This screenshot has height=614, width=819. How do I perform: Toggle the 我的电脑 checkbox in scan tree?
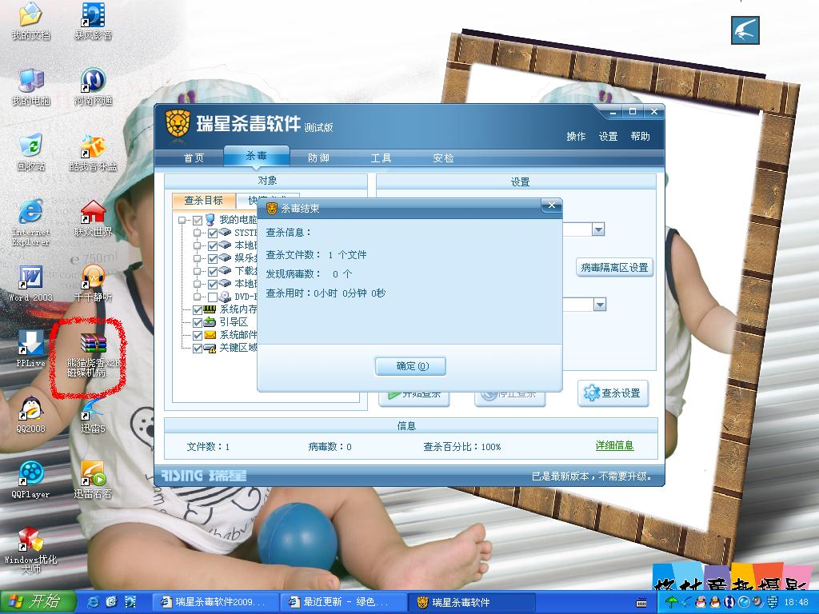198,221
